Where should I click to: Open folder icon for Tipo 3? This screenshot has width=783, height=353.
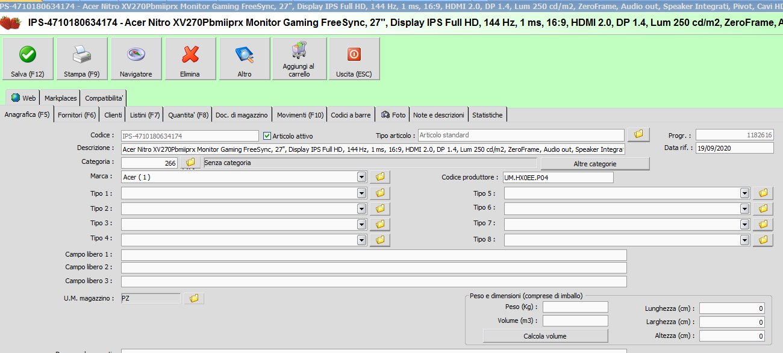(380, 224)
